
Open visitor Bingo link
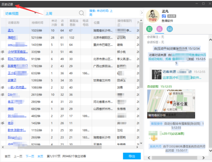click(x=12, y=137)
